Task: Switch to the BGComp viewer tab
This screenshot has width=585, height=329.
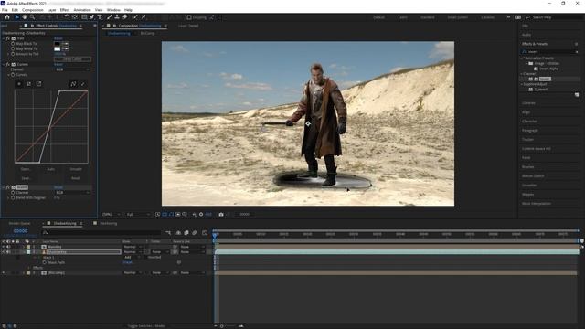Action: (x=147, y=33)
